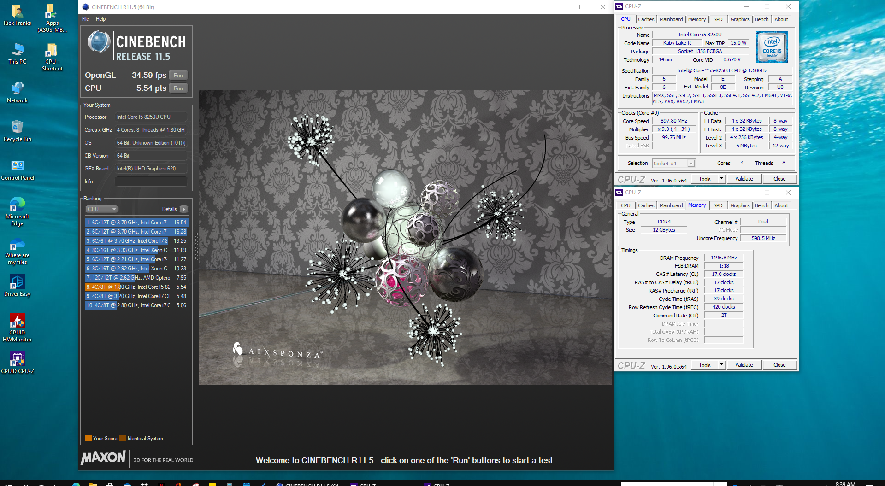Viewport: 885px width, 486px height.
Task: Switch to Memory tab in upper CPU-Z
Action: pos(696,19)
